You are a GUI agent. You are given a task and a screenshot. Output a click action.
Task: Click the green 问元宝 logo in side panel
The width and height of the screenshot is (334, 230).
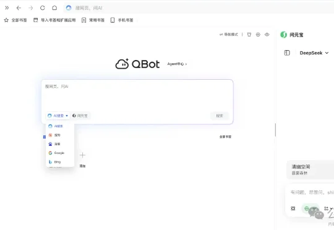(x=283, y=35)
